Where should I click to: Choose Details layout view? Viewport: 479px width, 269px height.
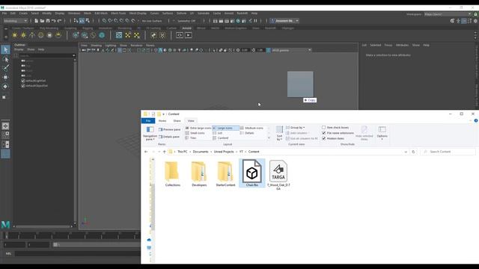pyautogui.click(x=247, y=133)
